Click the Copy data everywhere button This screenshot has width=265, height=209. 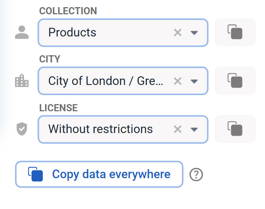99,174
